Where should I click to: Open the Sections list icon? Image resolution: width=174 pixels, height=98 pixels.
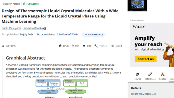pyautogui.click(x=3, y=46)
